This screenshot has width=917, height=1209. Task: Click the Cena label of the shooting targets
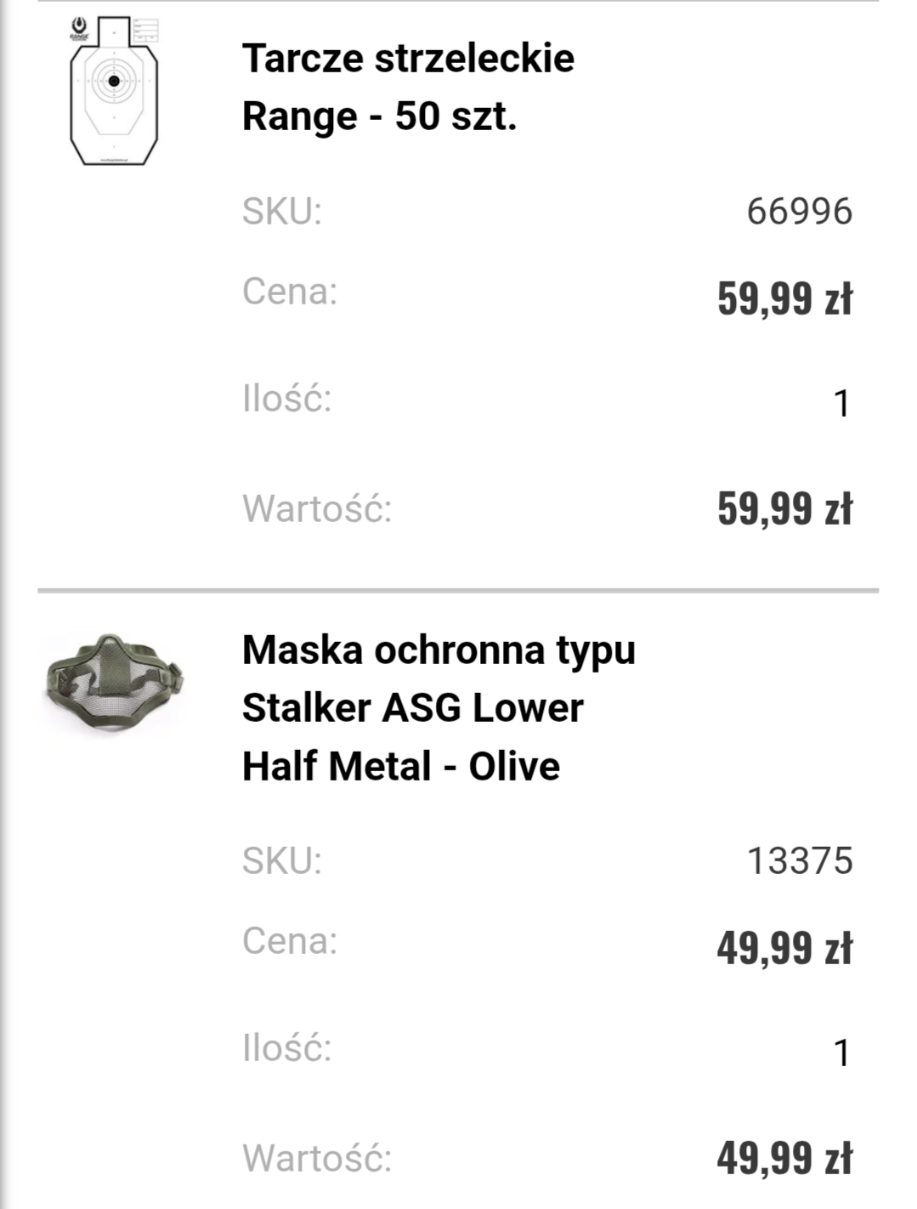point(290,292)
